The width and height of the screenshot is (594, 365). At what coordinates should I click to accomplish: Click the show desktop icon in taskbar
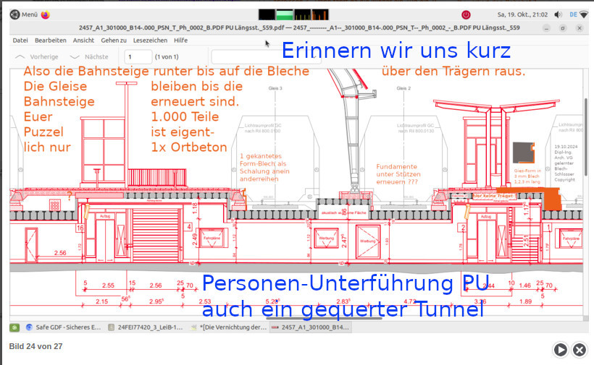click(x=14, y=327)
